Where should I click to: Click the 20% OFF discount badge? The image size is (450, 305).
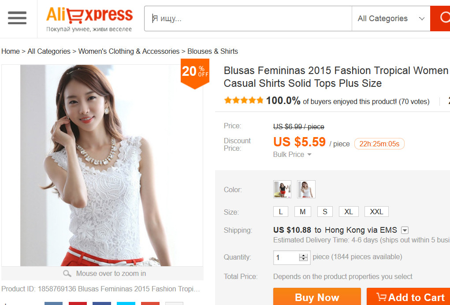195,74
